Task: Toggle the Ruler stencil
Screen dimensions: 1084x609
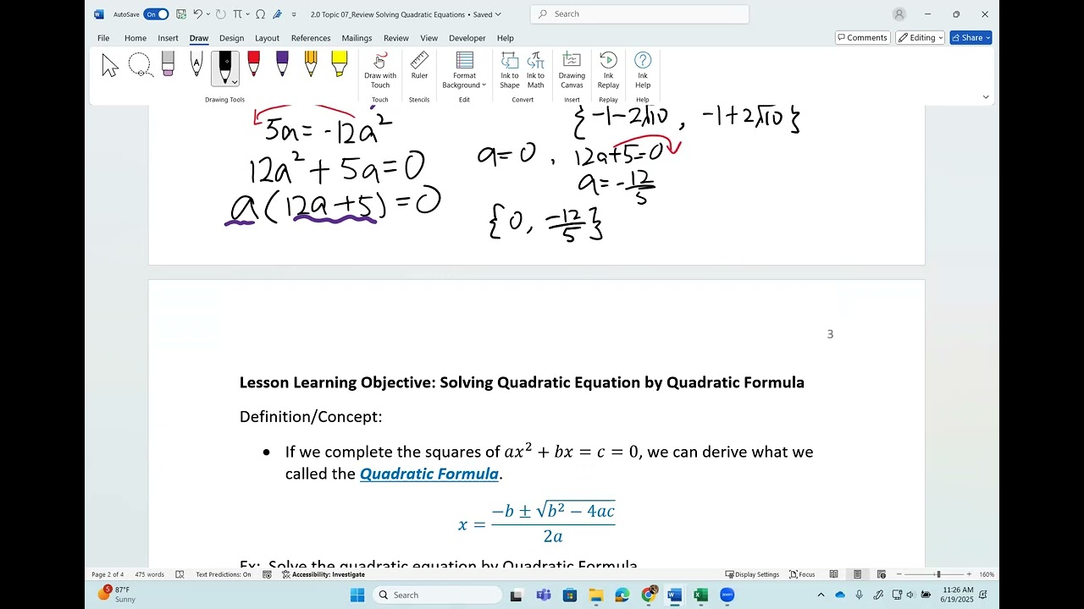Action: (419, 66)
